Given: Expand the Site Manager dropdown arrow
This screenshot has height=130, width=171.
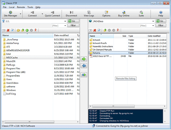Looking at the screenshot, I should [x=21, y=14].
